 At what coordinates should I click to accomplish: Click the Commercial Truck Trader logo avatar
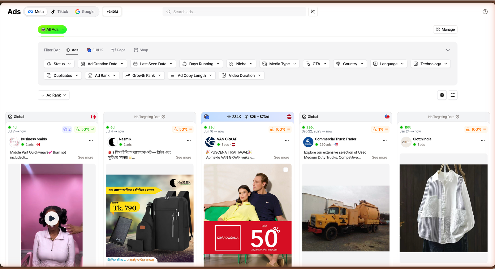click(308, 142)
